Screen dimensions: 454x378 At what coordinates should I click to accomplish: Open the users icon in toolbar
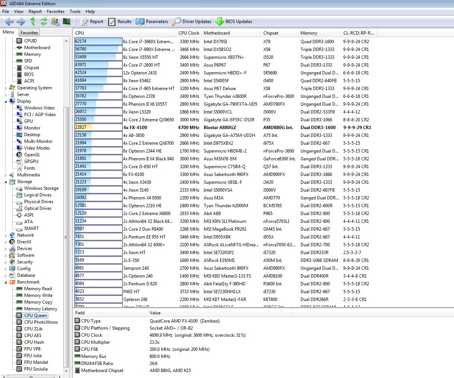pyautogui.click(x=55, y=22)
